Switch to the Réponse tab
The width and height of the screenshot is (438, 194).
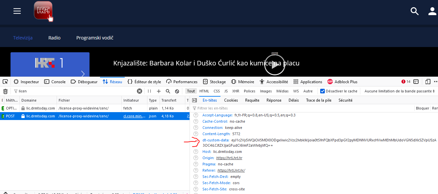pos(274,100)
